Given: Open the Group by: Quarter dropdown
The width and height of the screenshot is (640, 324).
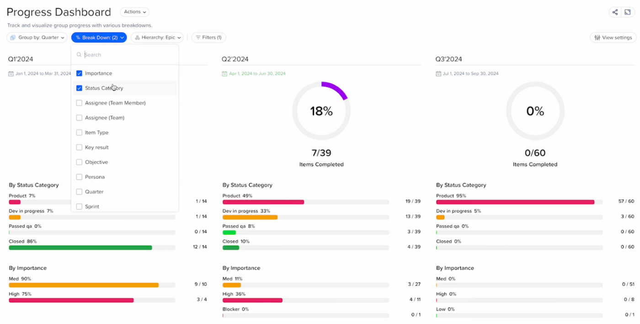Looking at the screenshot, I should tap(37, 37).
